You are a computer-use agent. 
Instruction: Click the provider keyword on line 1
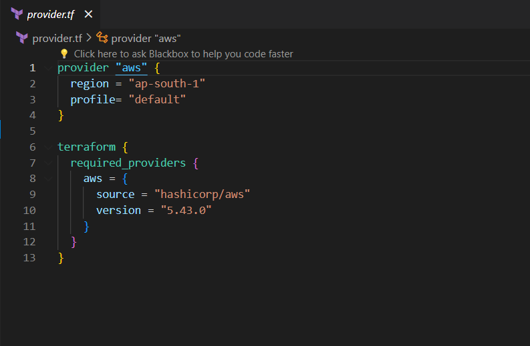point(83,68)
